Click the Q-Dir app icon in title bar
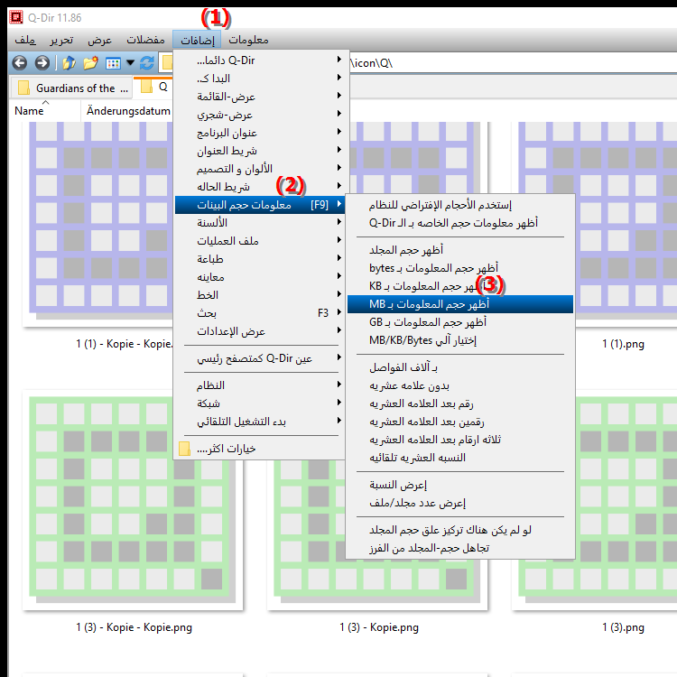 (16, 17)
